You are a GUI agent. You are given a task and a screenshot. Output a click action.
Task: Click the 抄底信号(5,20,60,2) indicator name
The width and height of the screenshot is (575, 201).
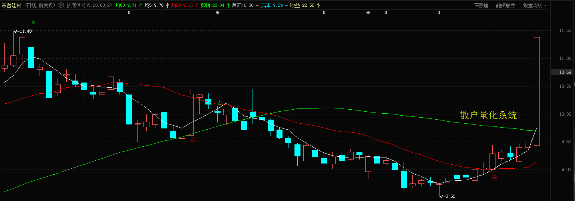tap(89, 5)
